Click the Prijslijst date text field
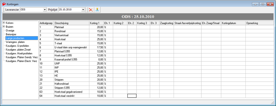276x106 pixels. pos(70,10)
